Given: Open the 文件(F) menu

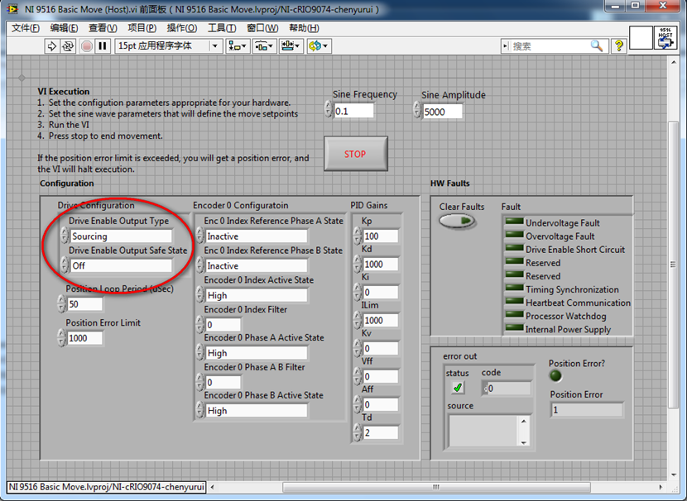Looking at the screenshot, I should point(25,28).
